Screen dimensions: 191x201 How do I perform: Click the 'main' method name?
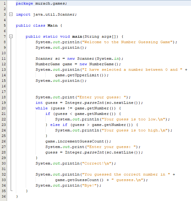pyautogui.click(x=77, y=36)
